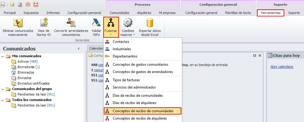Open the Activos [488] folder
The image size is (304, 122).
[x=28, y=61]
